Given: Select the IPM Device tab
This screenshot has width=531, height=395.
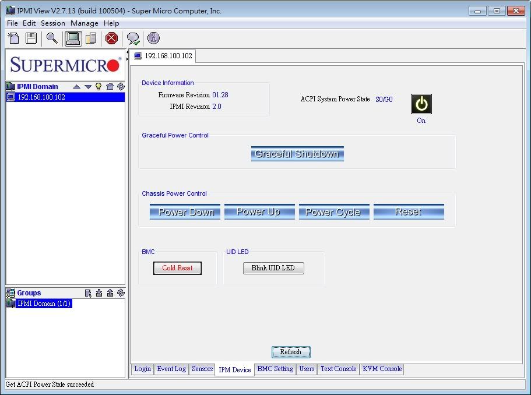Looking at the screenshot, I should (235, 369).
